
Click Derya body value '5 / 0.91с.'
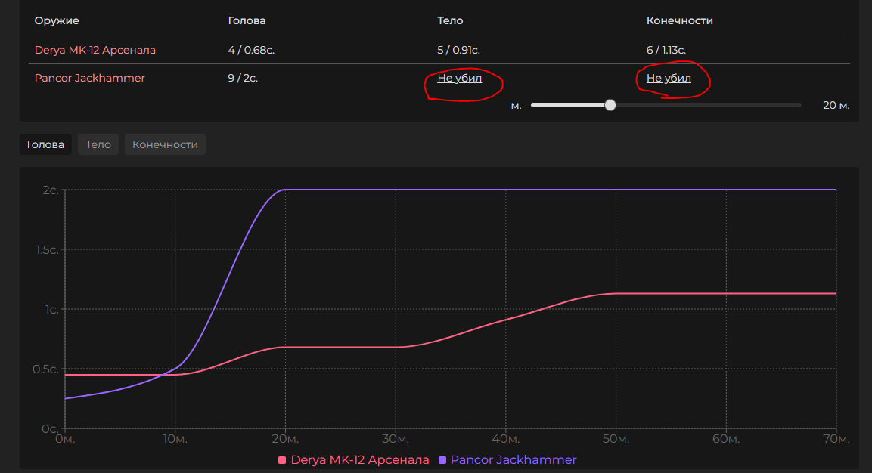click(x=458, y=50)
